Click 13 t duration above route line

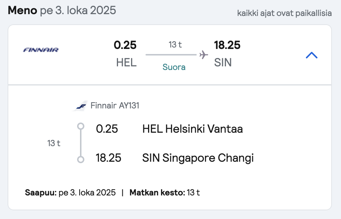(x=175, y=45)
